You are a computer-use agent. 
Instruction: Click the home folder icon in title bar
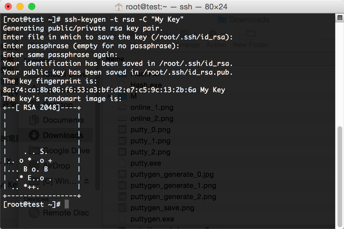[x=118, y=7]
